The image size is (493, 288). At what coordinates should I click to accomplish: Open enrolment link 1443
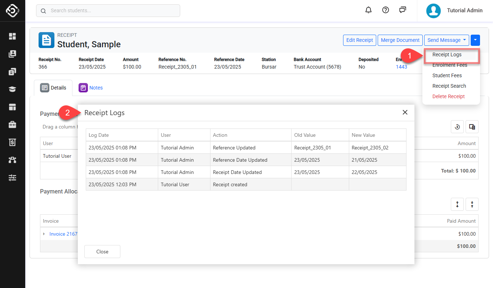coord(401,67)
